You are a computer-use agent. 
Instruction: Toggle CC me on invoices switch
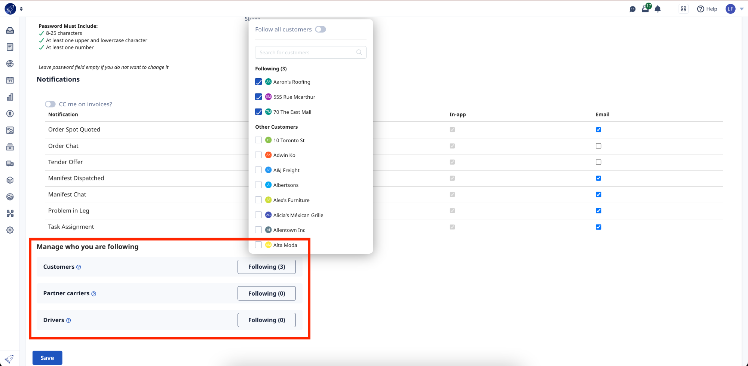point(50,104)
